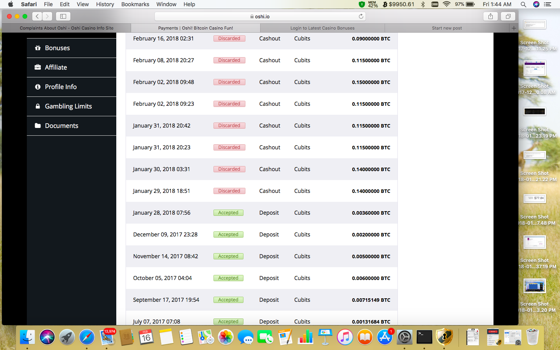The width and height of the screenshot is (560, 350).
Task: Click the battery 97% indicator
Action: pyautogui.click(x=465, y=4)
